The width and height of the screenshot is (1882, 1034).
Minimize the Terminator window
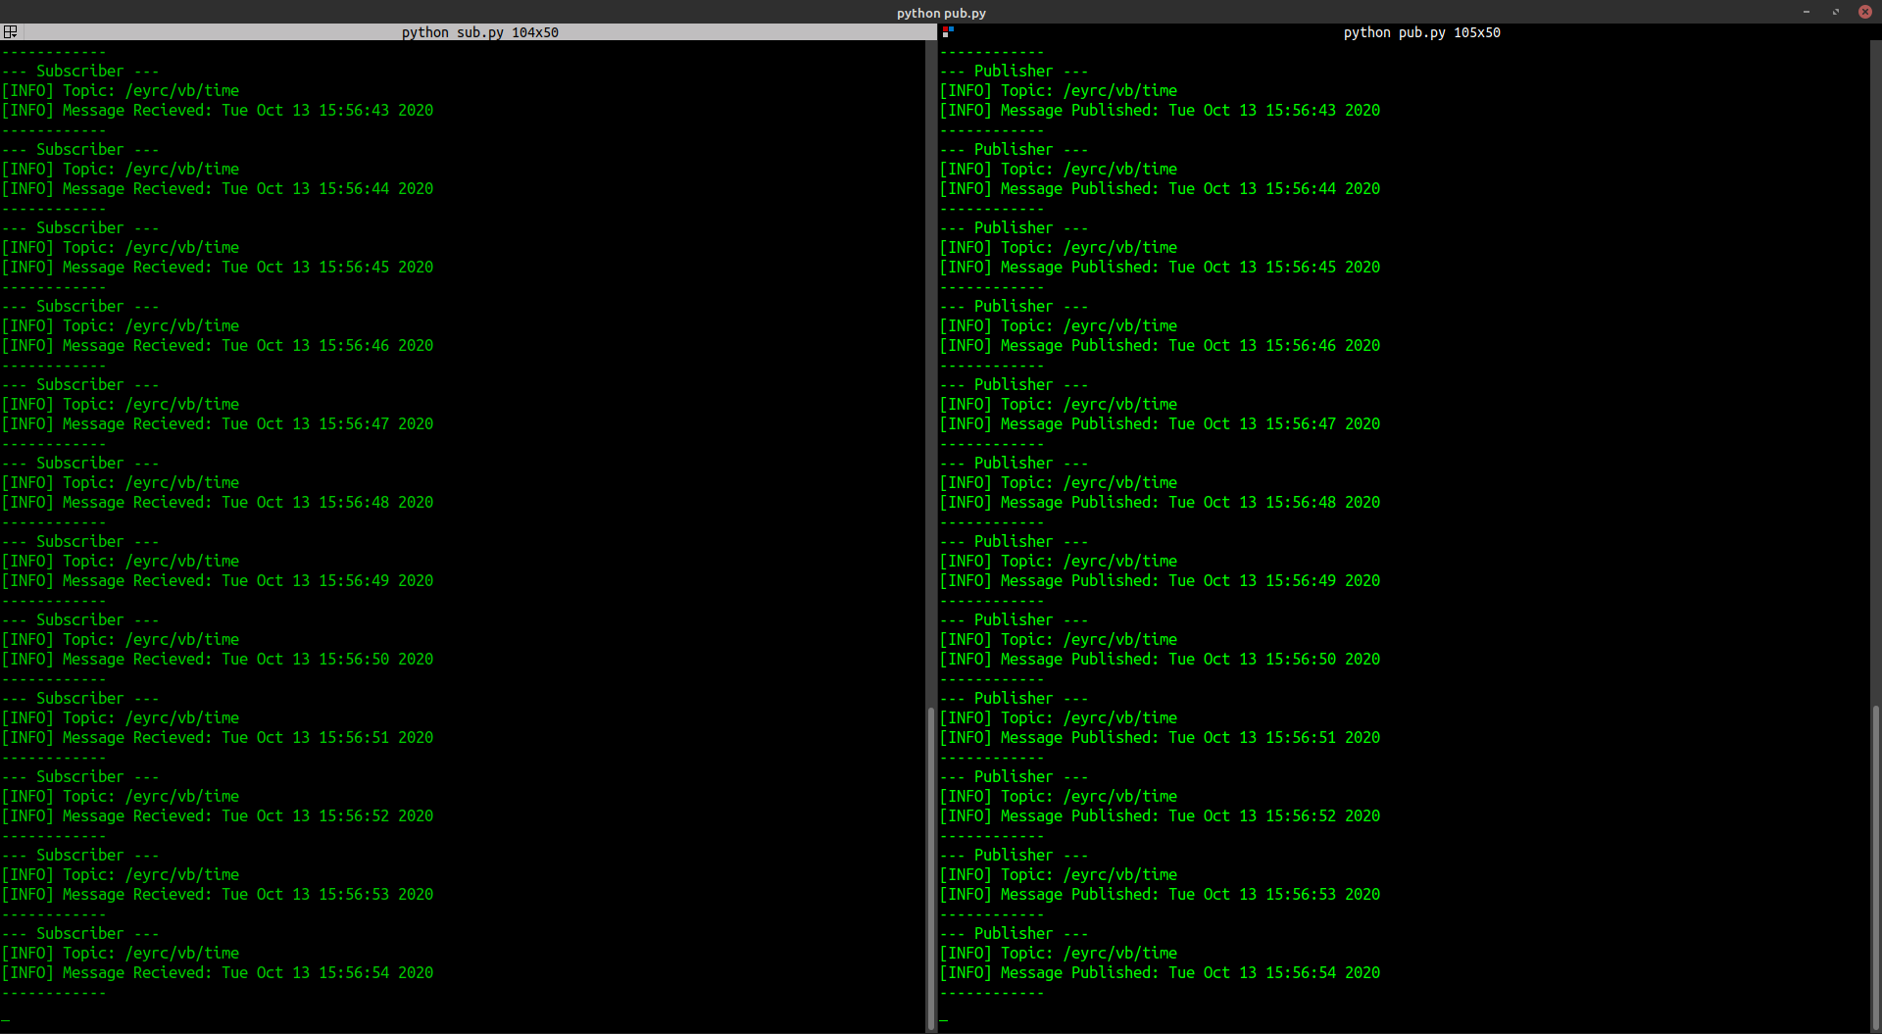point(1806,12)
